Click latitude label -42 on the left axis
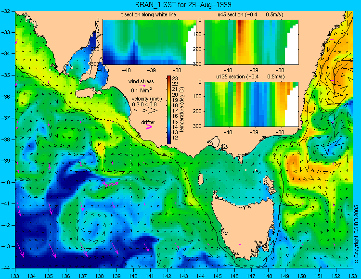This screenshot has width=361, height=279. tap(5, 225)
